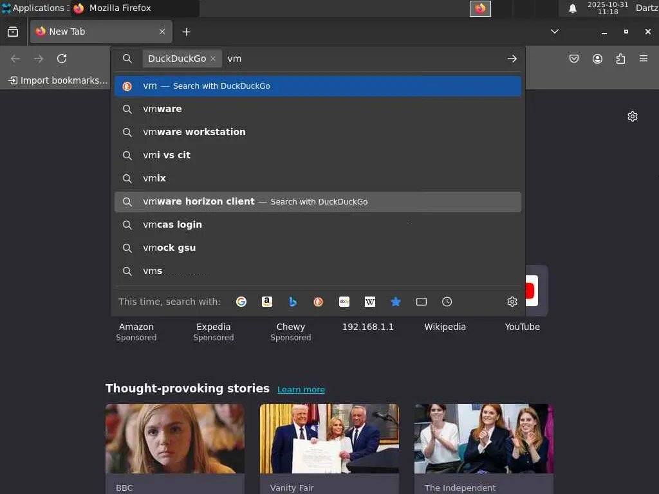Select the 'vmware workstation' suggestion
The width and height of the screenshot is (659, 494).
(318, 133)
